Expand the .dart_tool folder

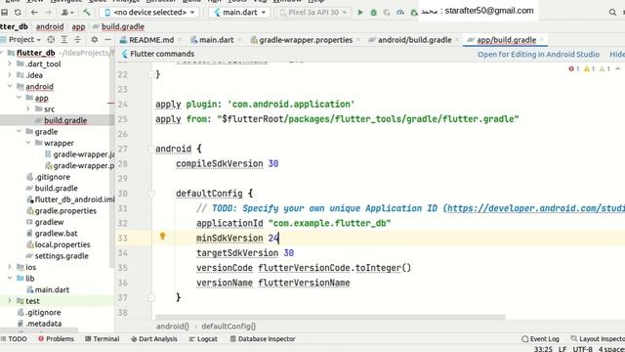pyautogui.click(x=10, y=64)
